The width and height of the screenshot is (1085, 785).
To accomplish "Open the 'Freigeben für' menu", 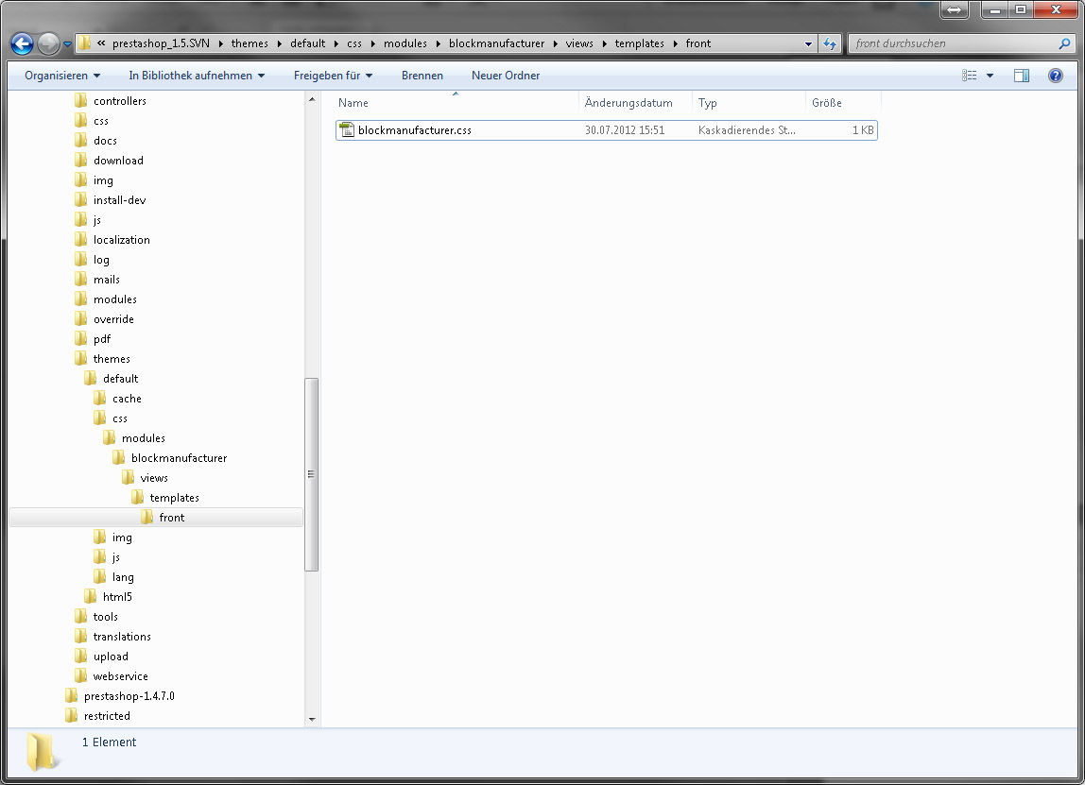I will (333, 76).
